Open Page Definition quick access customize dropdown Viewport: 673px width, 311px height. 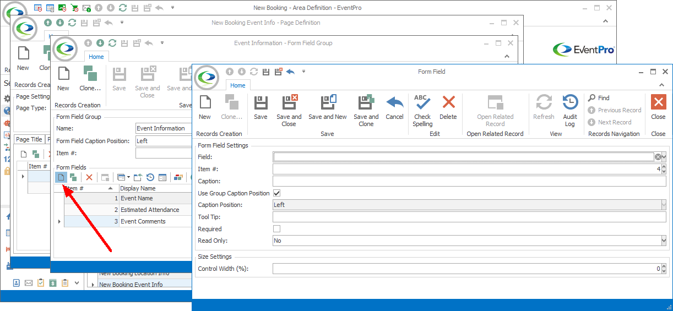pos(122,23)
